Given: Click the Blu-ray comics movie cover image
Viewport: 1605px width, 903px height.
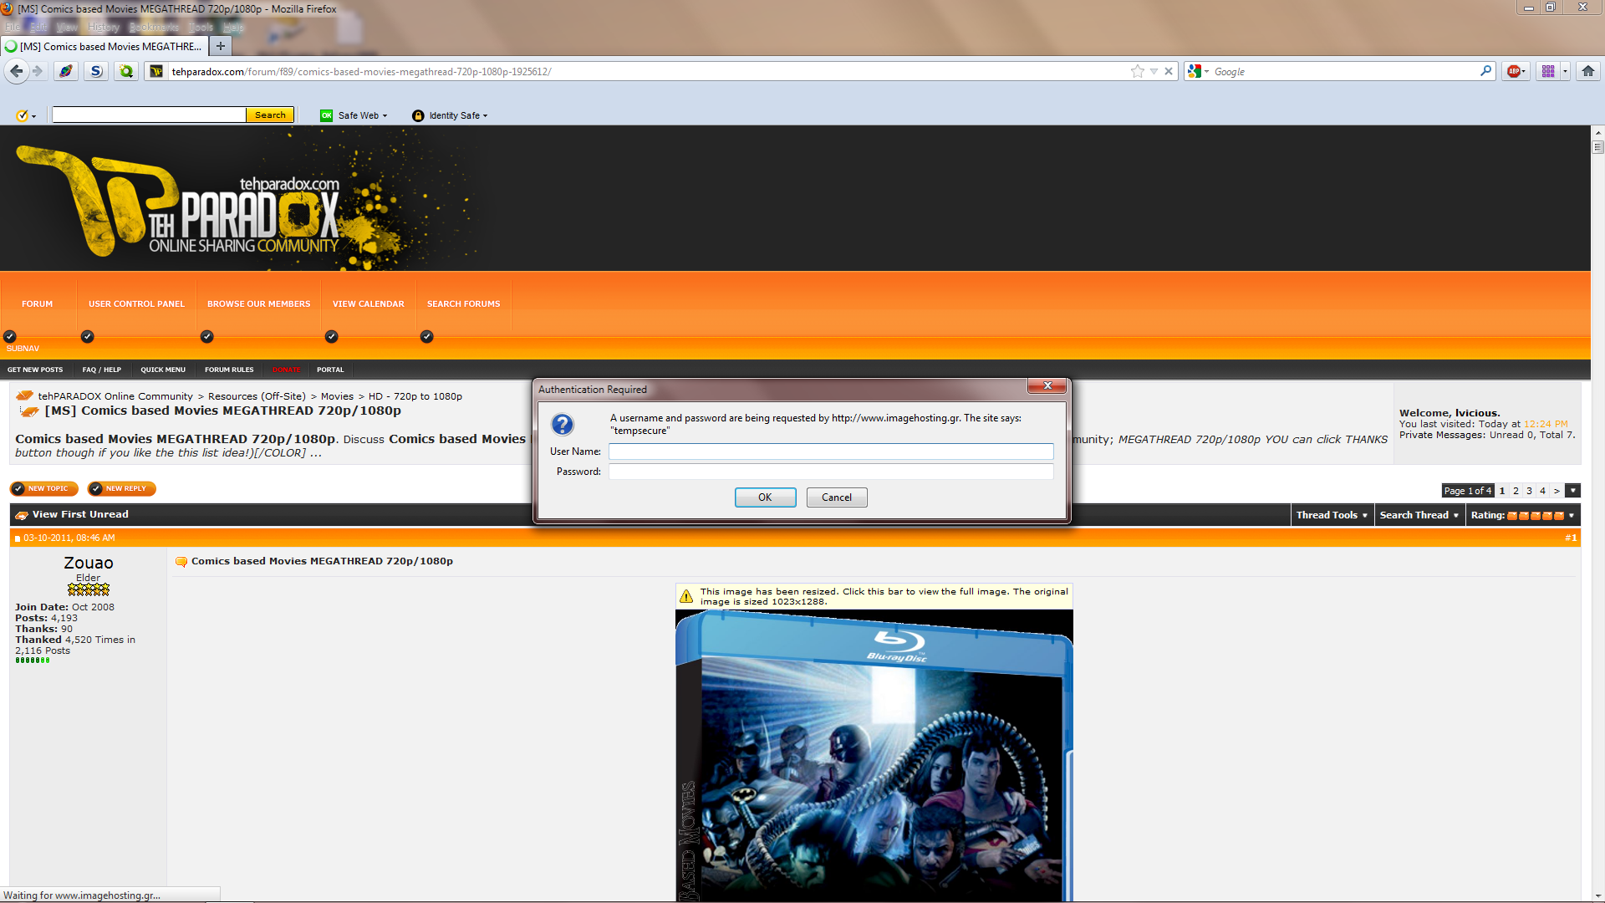Looking at the screenshot, I should pos(874,756).
